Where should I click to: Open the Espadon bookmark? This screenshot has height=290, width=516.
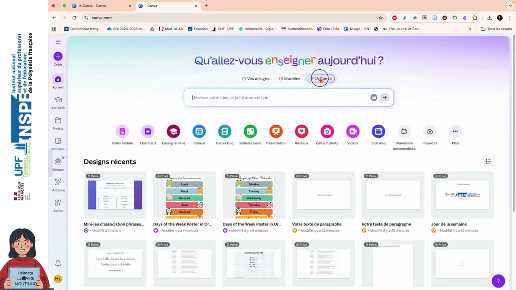coord(198,29)
